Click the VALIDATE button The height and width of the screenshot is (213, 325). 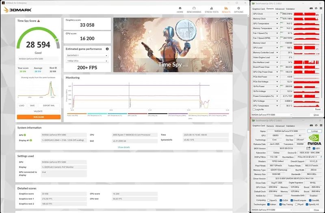(x=38, y=111)
